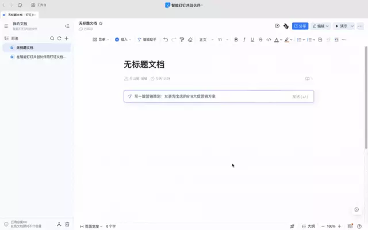This screenshot has width=368, height=230.
Task: Star the 无标题文档 document as favorite
Action: coord(101,24)
